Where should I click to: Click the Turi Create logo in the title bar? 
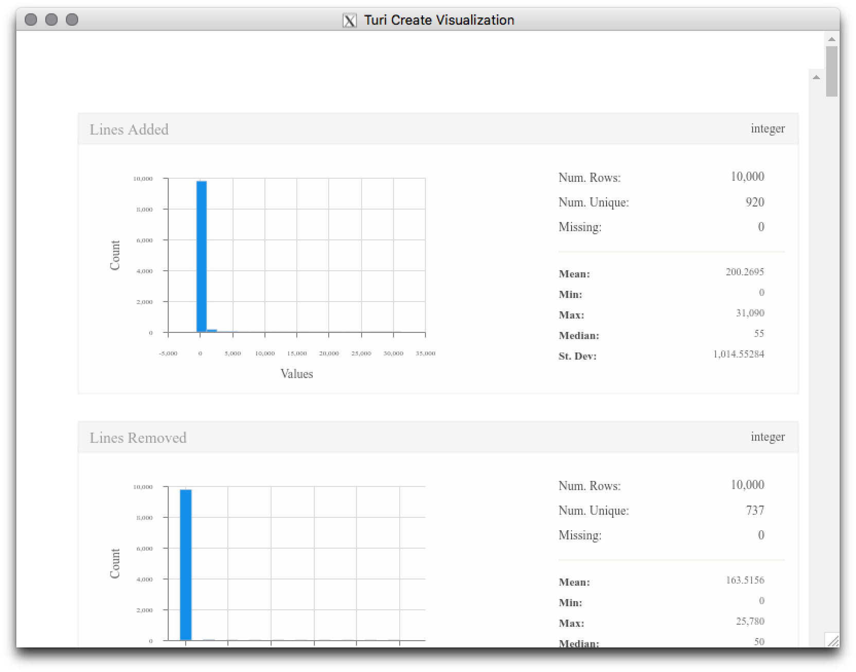(x=350, y=20)
